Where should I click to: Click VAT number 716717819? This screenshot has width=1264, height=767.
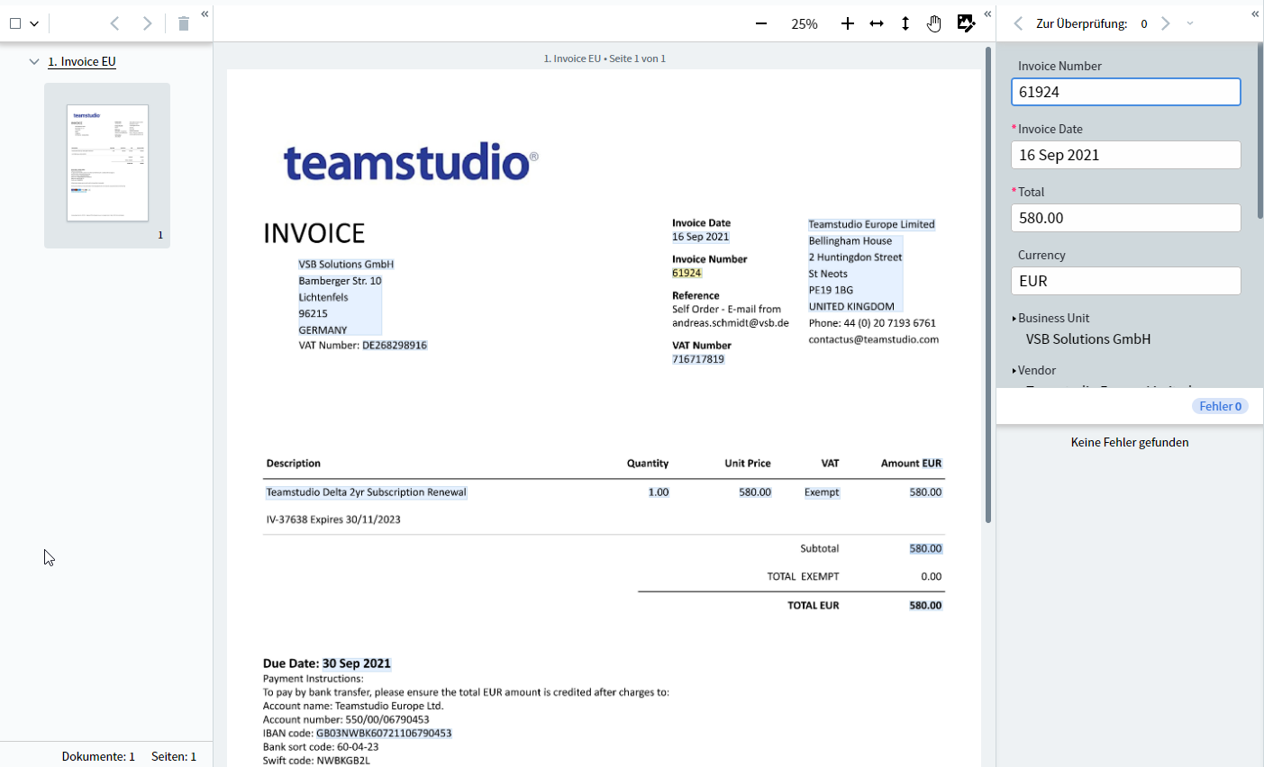[698, 359]
